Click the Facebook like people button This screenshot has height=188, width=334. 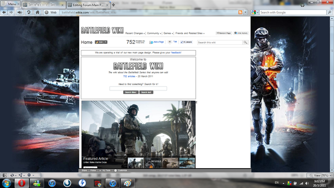point(186,42)
